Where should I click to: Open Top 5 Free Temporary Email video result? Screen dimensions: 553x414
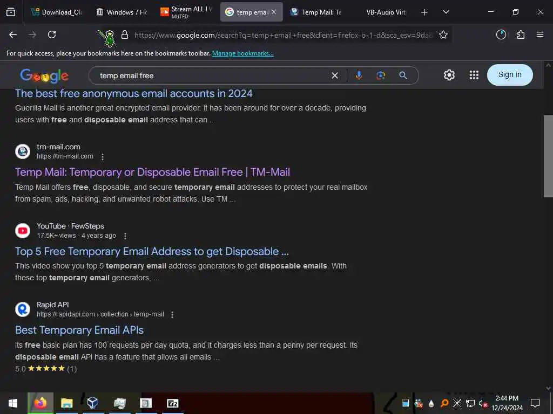tap(152, 251)
